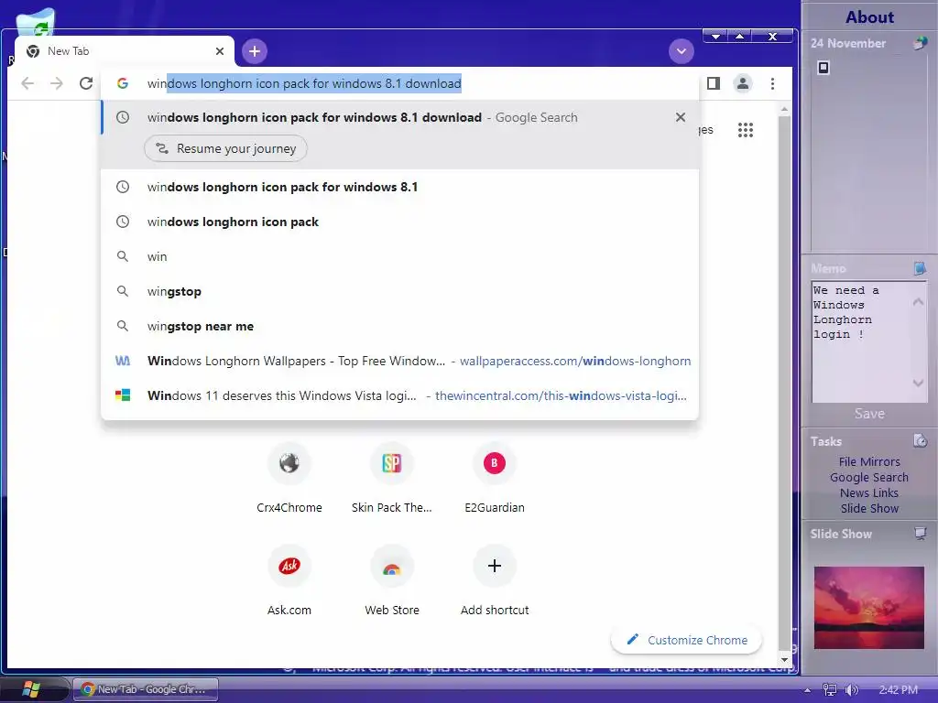Click the Memo panel icon
This screenshot has height=703, width=938.
coord(920,268)
